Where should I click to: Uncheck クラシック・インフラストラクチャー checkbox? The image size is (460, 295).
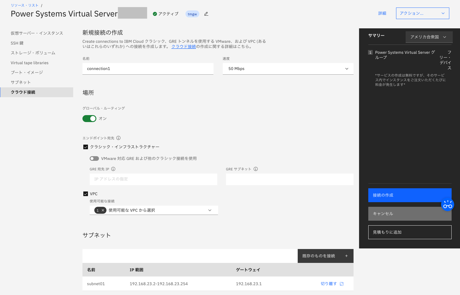(x=86, y=147)
